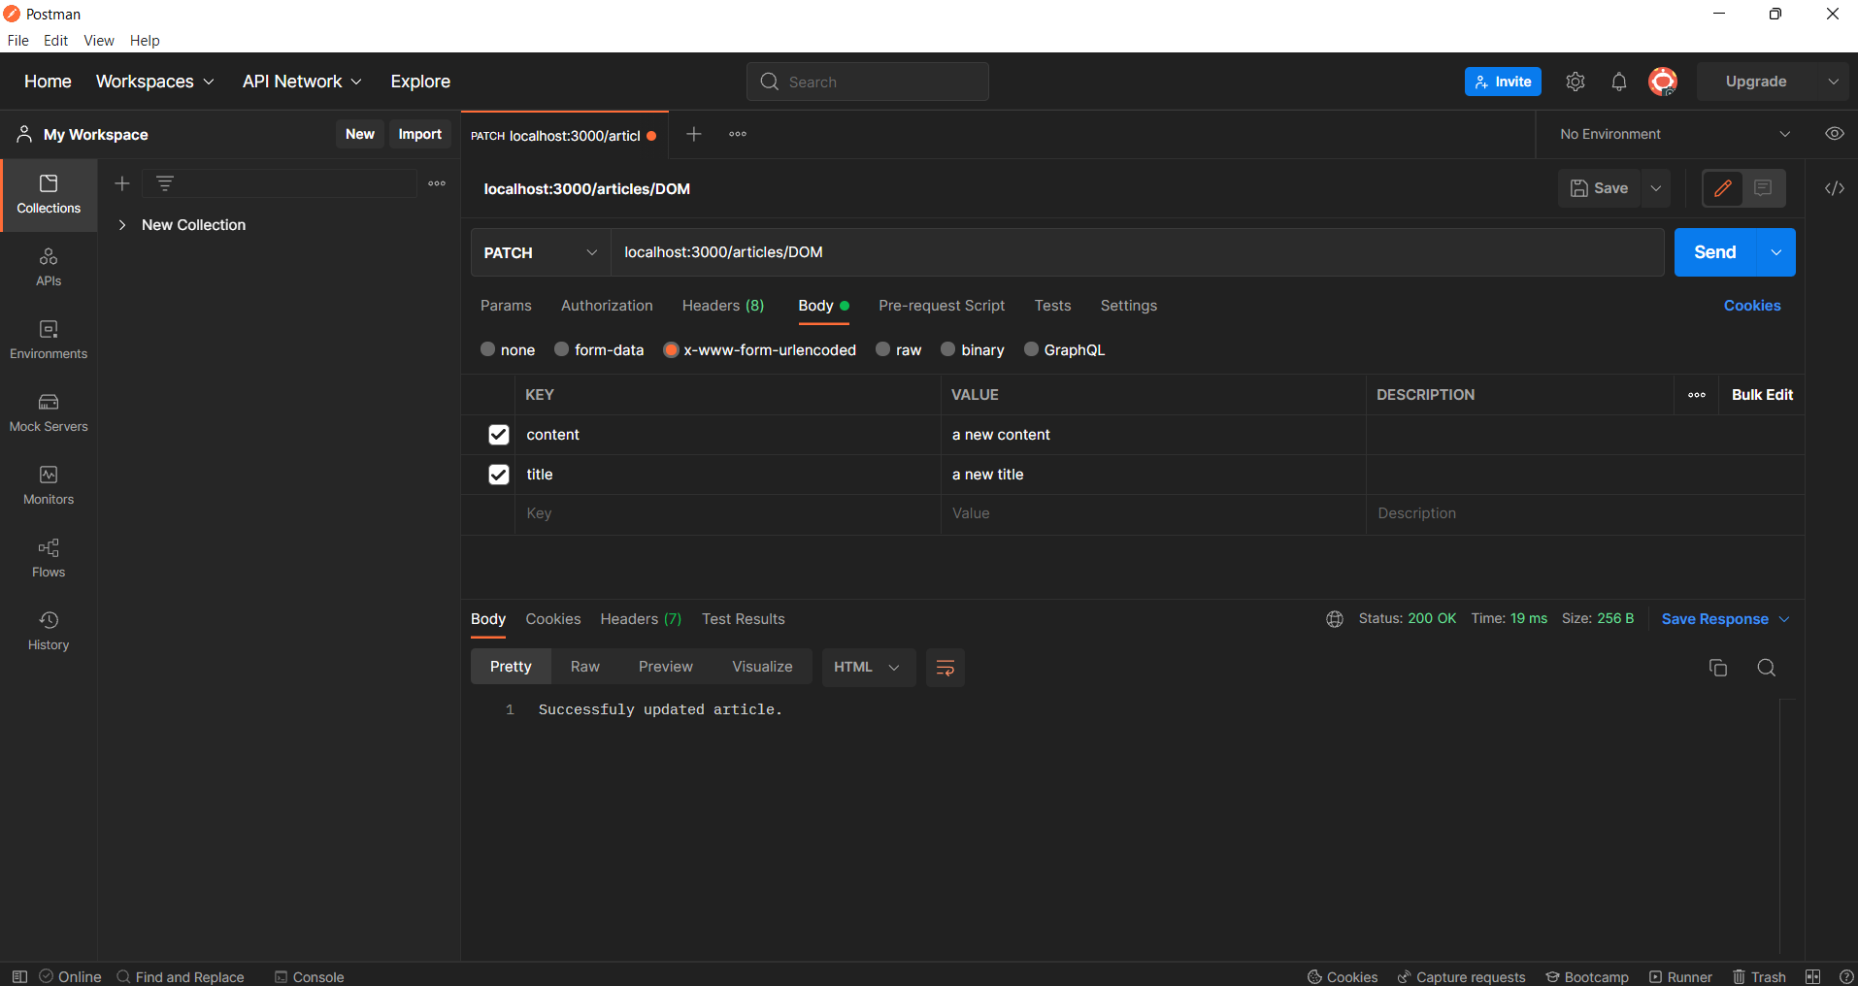Expand the New Collection tree item
Screen dimensions: 1858x986
point(123,224)
